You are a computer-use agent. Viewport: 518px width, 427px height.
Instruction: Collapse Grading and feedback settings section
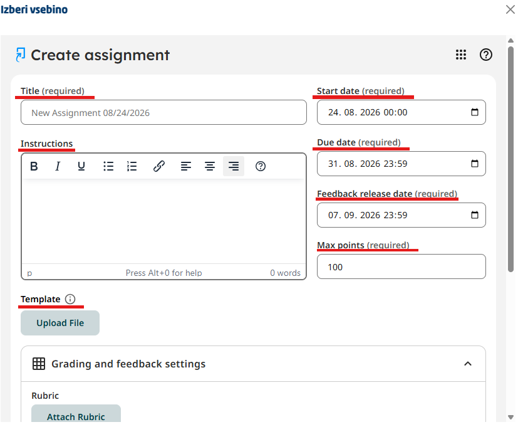[468, 364]
